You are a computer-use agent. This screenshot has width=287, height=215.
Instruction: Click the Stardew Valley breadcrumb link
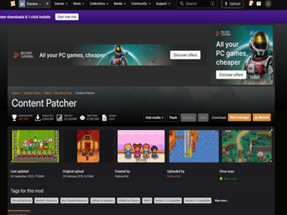pos(32,93)
